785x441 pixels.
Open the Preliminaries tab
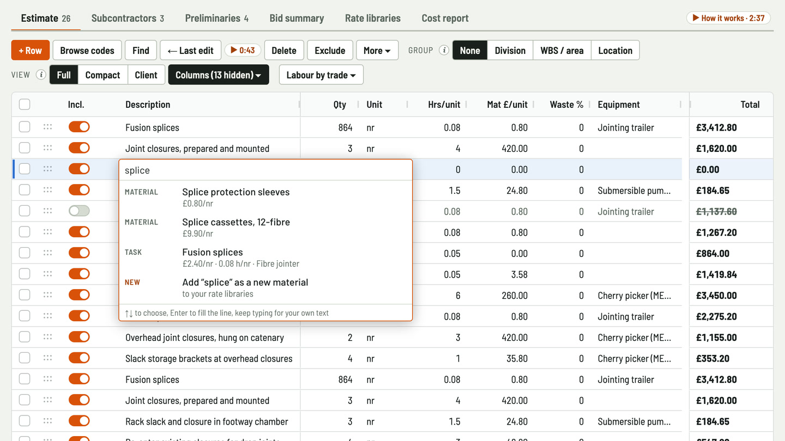[217, 18]
